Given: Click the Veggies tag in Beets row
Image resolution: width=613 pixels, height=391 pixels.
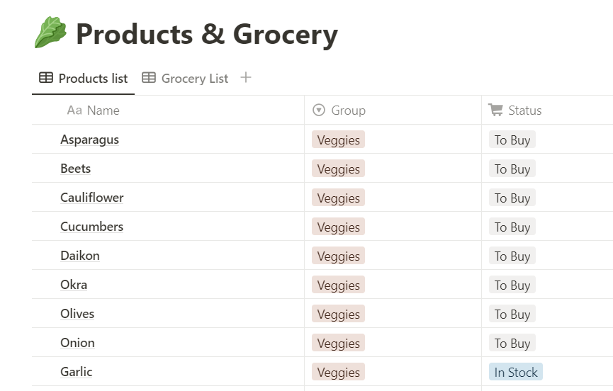Looking at the screenshot, I should (338, 169).
